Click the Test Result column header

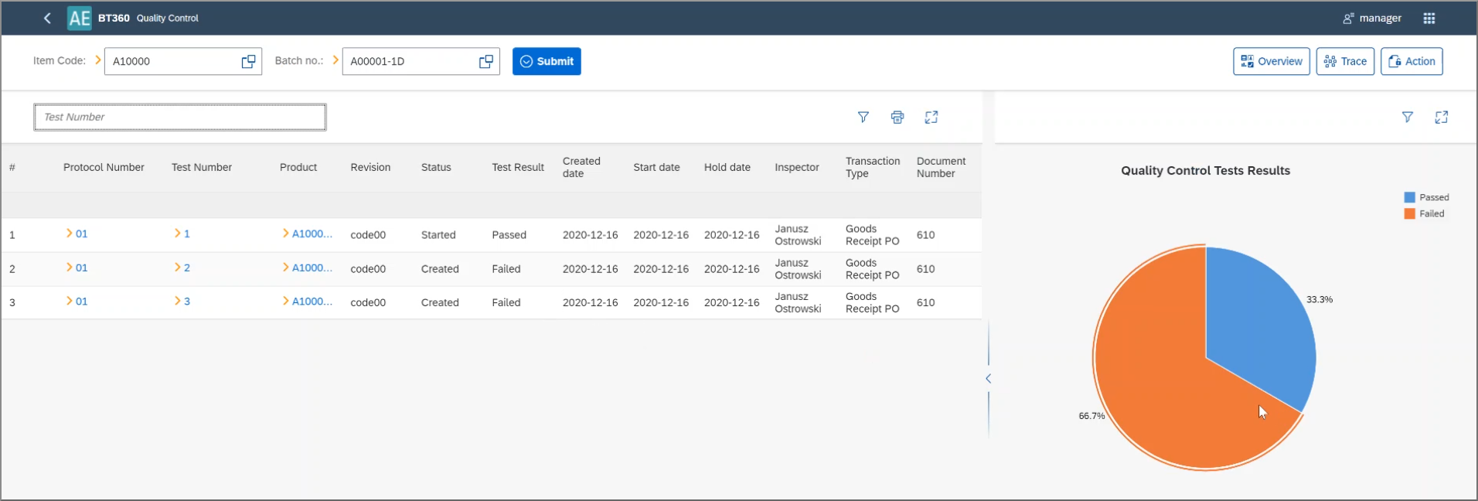click(x=518, y=167)
